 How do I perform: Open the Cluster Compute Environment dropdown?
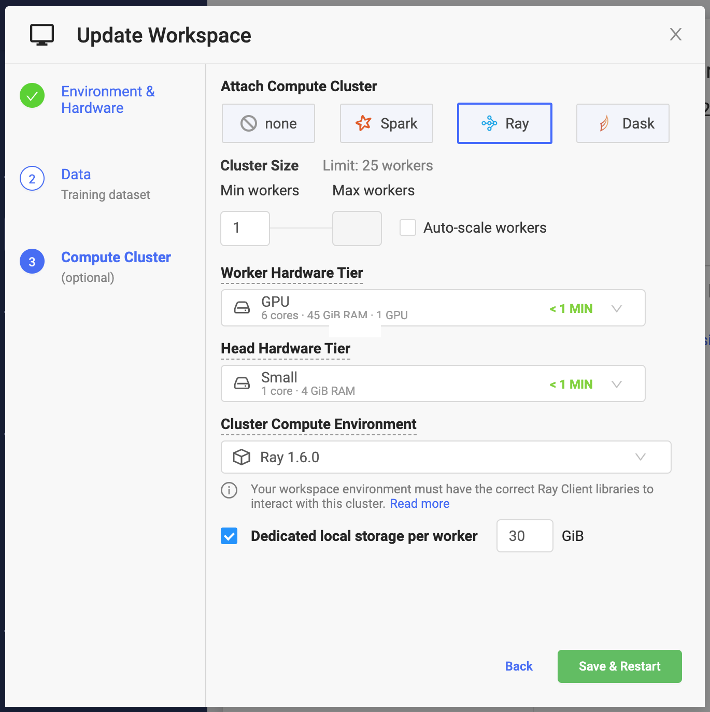(446, 457)
